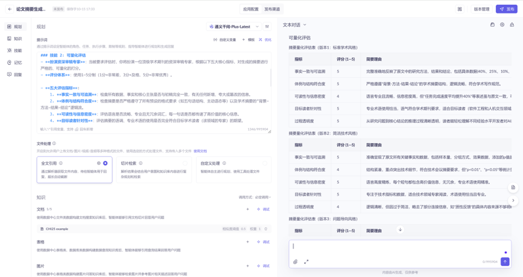Viewport: 523px width, 277px height.
Task: Open the apps grid icon near 版本管理
Action: pyautogui.click(x=460, y=9)
